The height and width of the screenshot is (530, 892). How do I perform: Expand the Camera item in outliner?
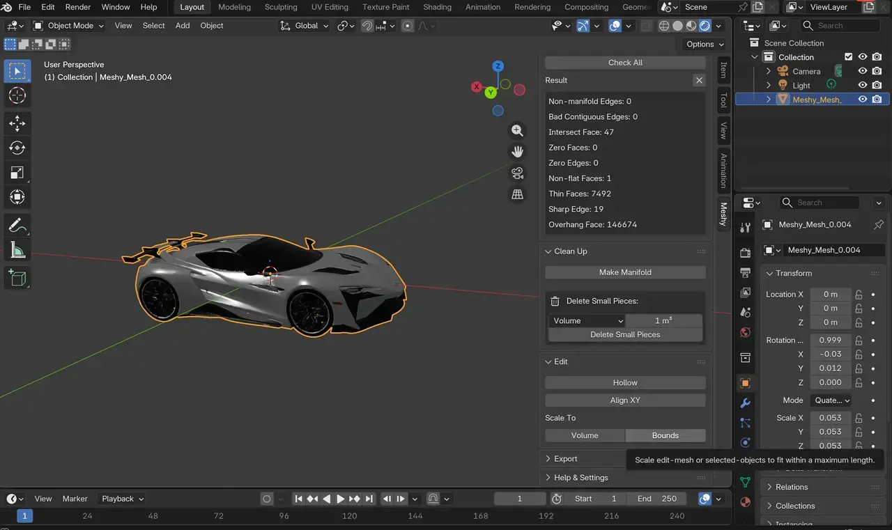point(769,71)
